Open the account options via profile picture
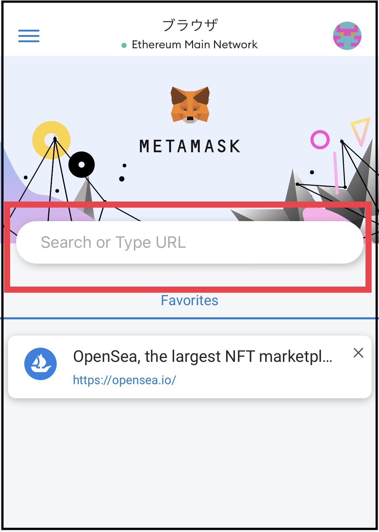 (347, 36)
